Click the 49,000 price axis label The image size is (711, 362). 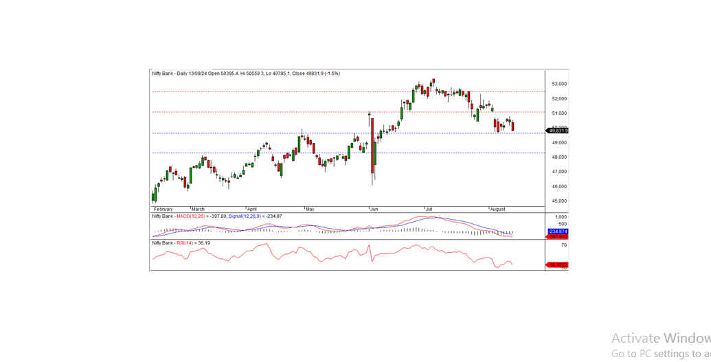pyautogui.click(x=558, y=142)
